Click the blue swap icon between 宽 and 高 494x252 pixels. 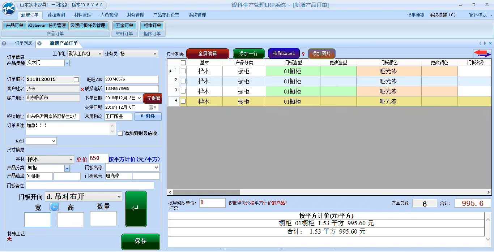coord(54,207)
